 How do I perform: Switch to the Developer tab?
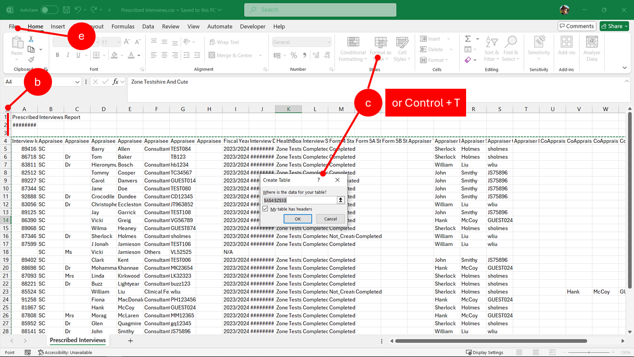253,26
